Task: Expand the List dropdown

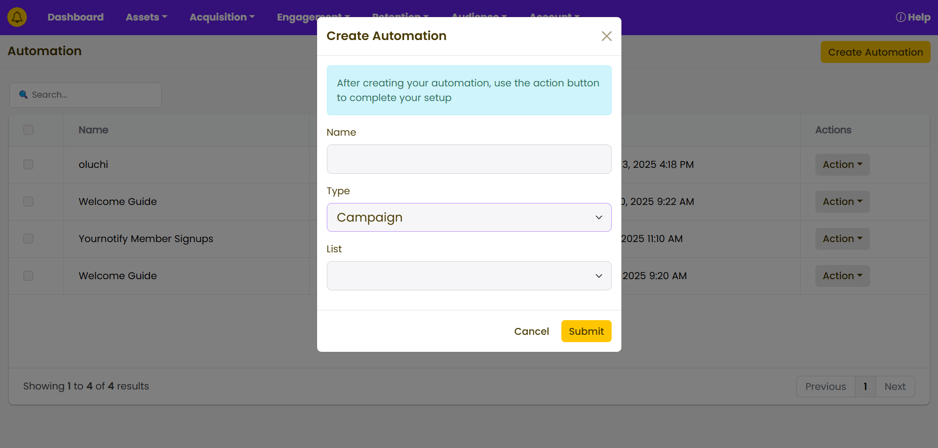Action: point(469,276)
